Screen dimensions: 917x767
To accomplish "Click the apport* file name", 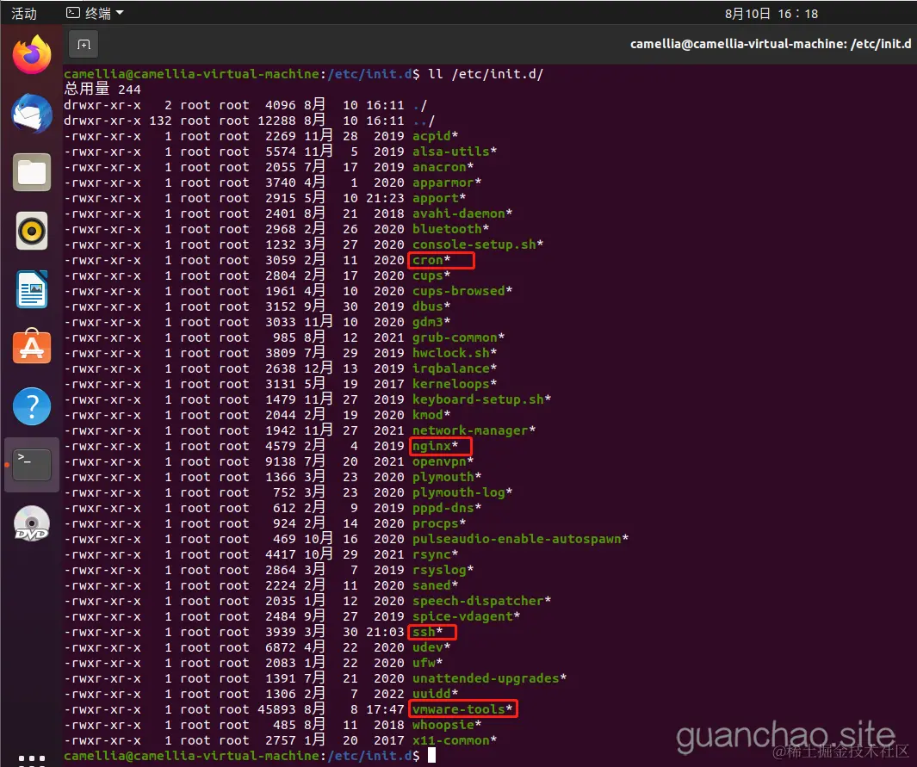I will click(x=439, y=198).
